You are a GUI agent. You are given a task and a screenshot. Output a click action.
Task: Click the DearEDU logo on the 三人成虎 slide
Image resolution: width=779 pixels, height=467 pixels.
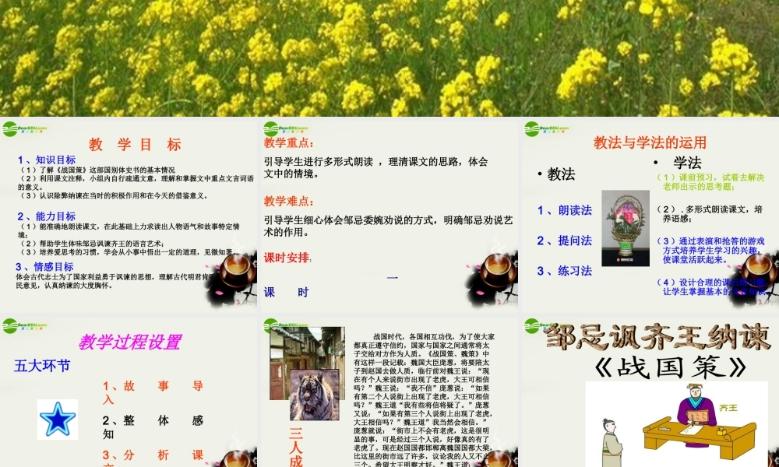(x=286, y=325)
